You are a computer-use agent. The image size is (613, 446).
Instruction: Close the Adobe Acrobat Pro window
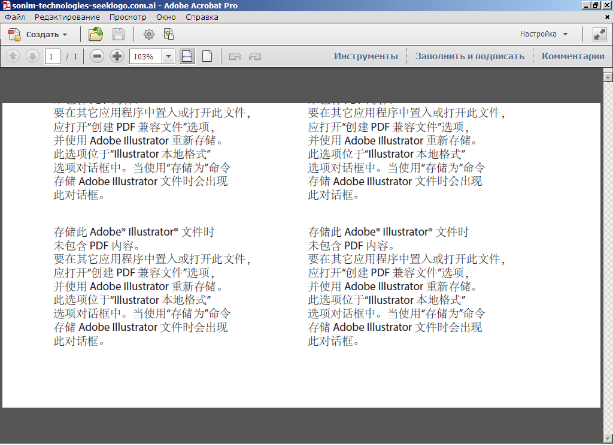point(607,5)
